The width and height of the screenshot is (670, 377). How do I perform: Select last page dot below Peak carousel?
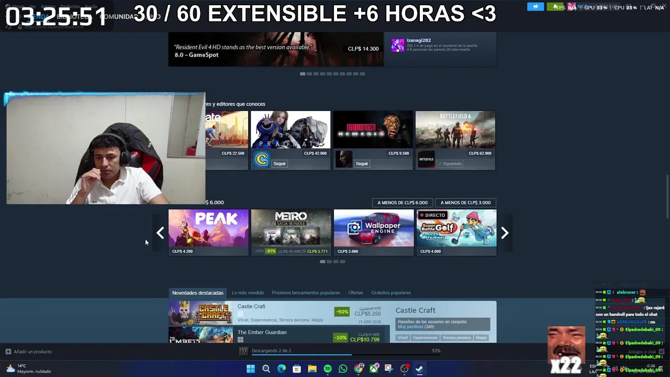tap(342, 261)
